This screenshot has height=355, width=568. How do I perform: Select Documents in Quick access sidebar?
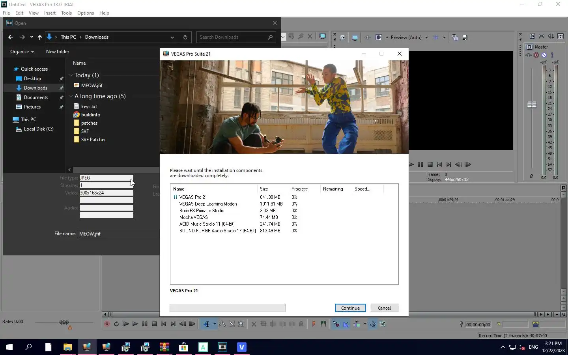click(x=36, y=97)
